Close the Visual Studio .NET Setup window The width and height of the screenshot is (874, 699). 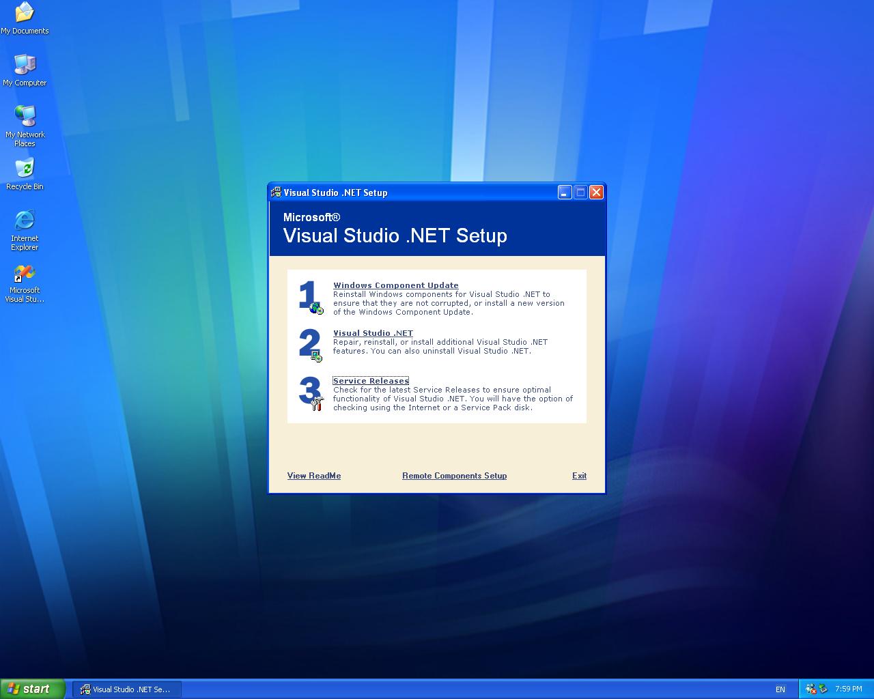point(596,192)
